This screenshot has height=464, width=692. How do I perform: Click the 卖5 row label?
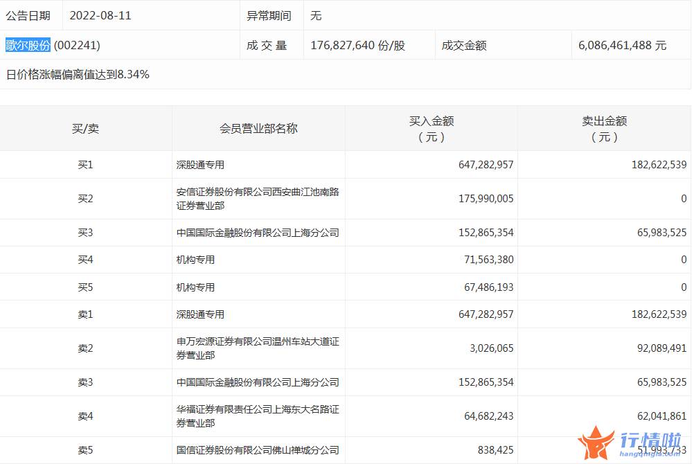[x=86, y=450]
